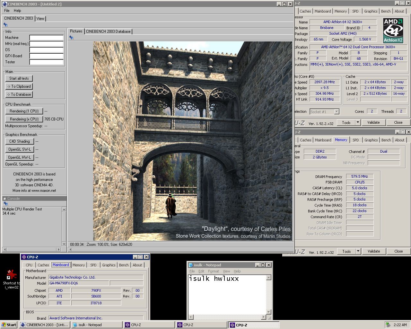This screenshot has height=329, width=411.
Task: Open the Help menu in CINEBENCH
Action: tap(17, 11)
